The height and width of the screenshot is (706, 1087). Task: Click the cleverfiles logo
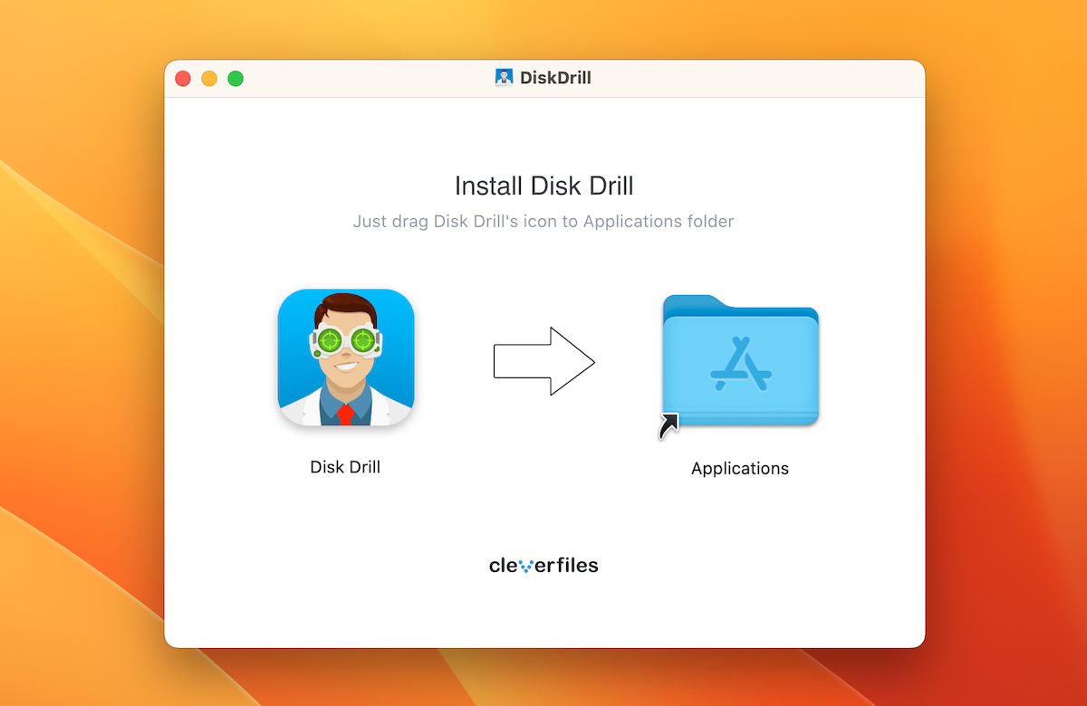pyautogui.click(x=543, y=566)
